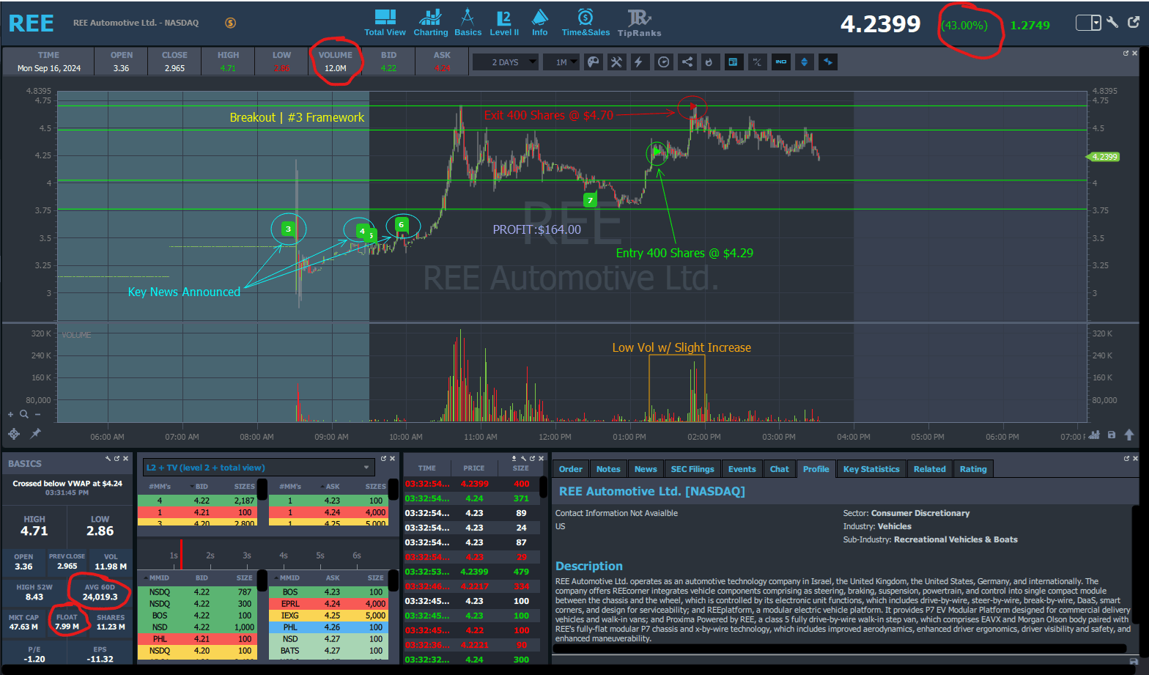Click the bar-chart icon left of the chart save icon
This screenshot has height=675, width=1149.
(x=1095, y=435)
